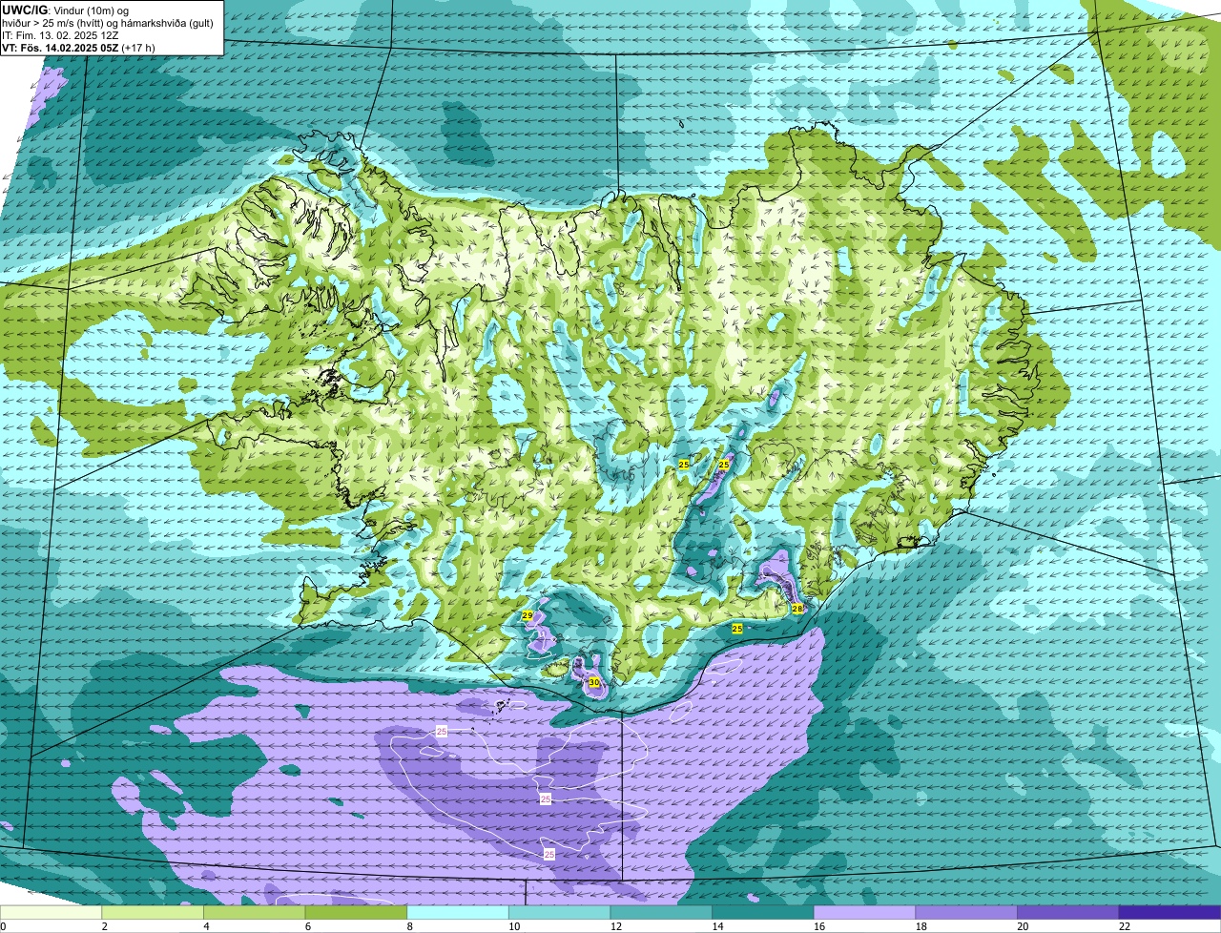Click the 2–4 m/s legend color swatch

[x=153, y=912]
